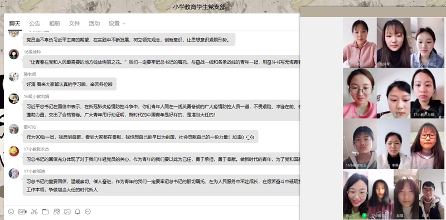
Task: Switch to the 聊天 tab
Action: click(x=15, y=23)
